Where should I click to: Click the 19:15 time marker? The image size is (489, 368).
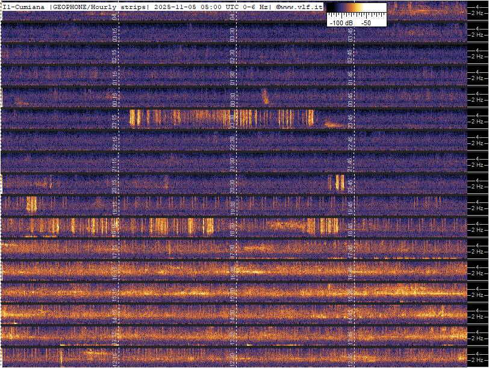click(114, 206)
